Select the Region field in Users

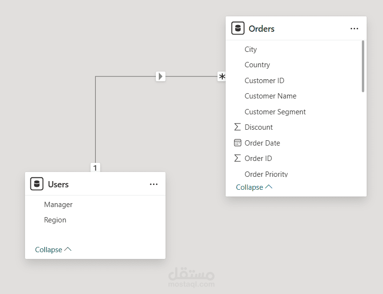point(55,220)
